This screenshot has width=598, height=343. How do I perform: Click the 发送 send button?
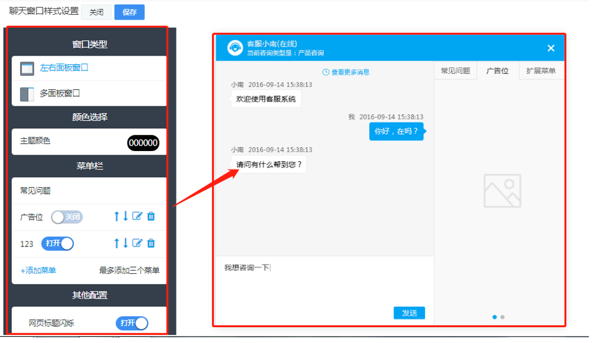coord(409,313)
